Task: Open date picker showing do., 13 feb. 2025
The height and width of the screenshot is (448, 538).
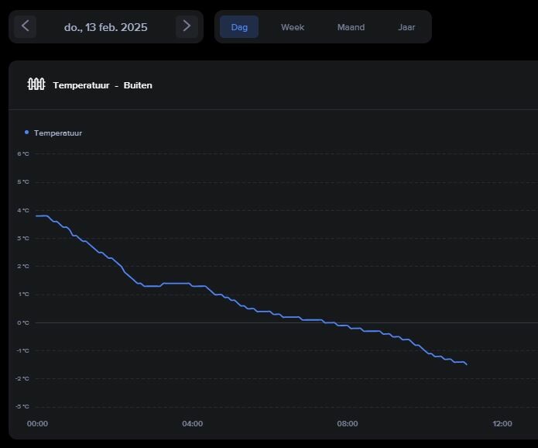Action: point(106,27)
